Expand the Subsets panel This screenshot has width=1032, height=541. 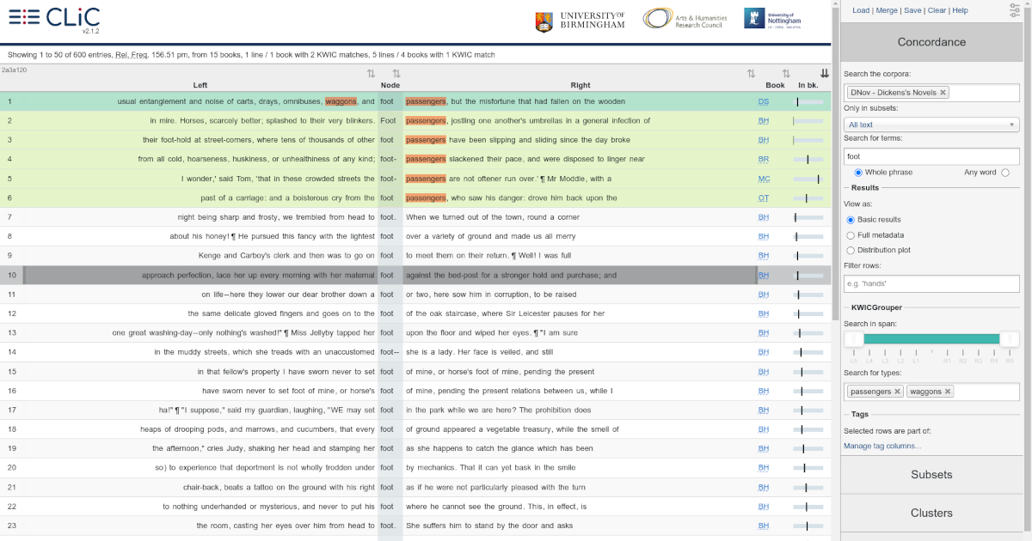click(931, 475)
